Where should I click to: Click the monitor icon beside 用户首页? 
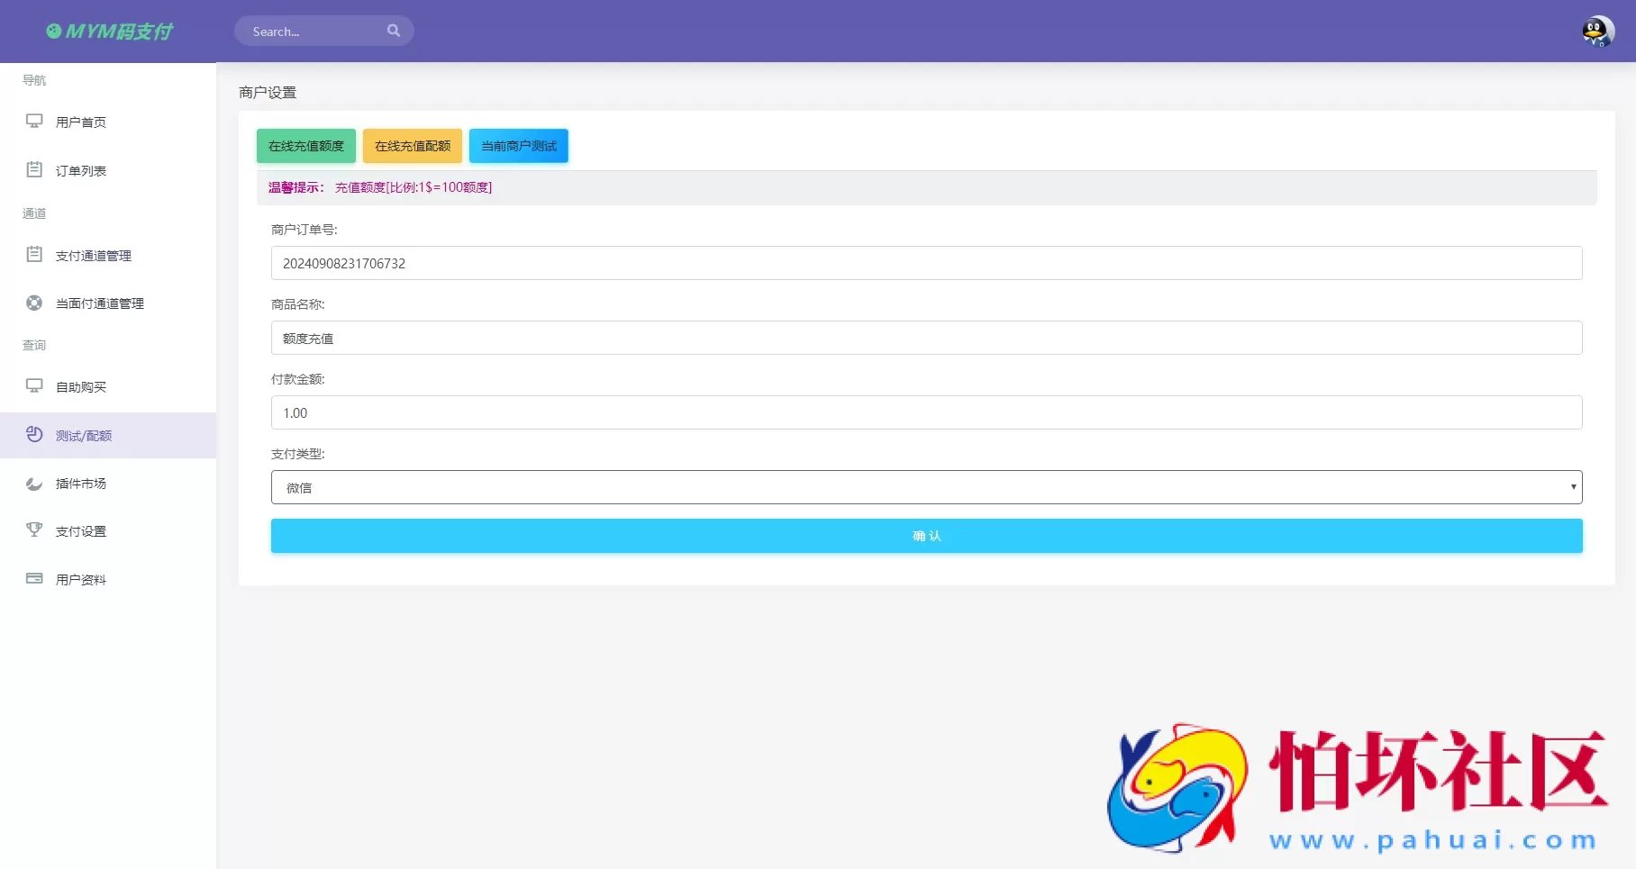point(34,121)
